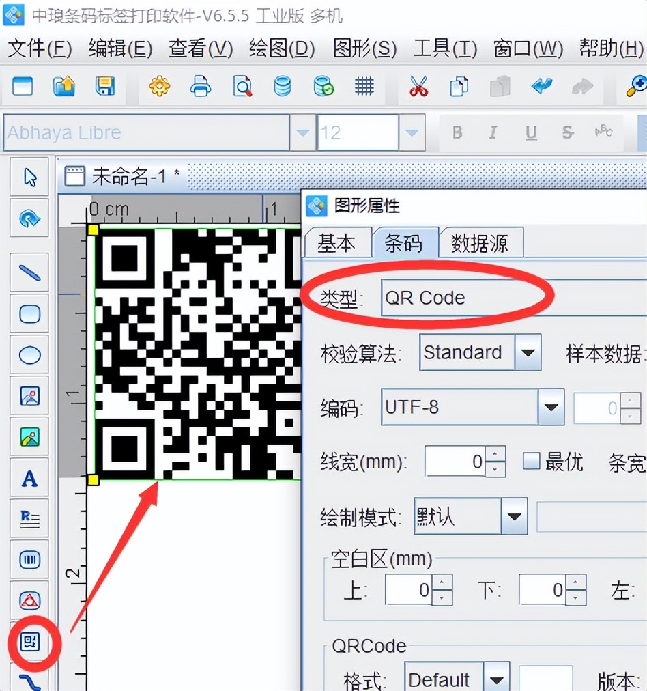Select the QR code on canvas

coord(197,354)
